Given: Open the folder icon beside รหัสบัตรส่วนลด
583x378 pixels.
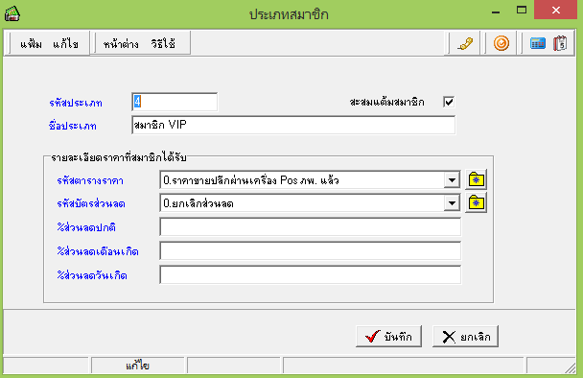Looking at the screenshot, I should (476, 203).
